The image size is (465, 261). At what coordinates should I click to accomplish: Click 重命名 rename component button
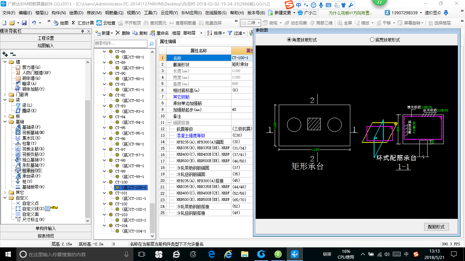click(x=159, y=33)
